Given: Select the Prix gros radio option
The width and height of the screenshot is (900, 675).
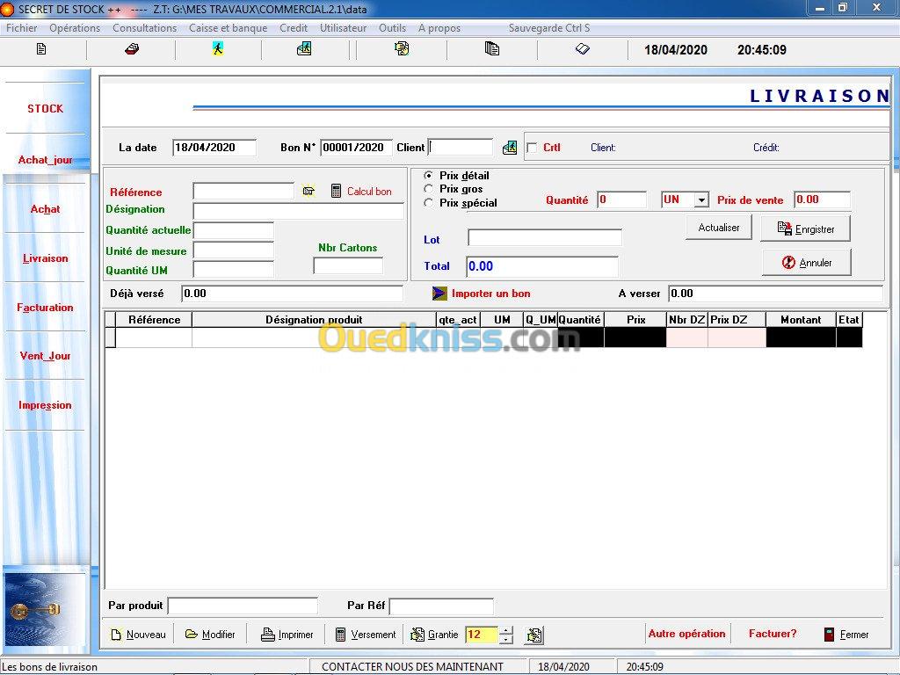Looking at the screenshot, I should [x=429, y=189].
